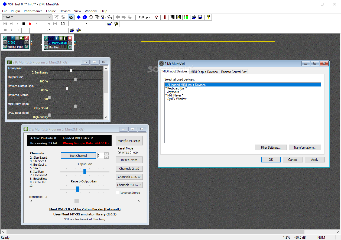This screenshot has height=240, width=341.
Task: Click the open folder icon in the top toolbar
Action: [x=194, y=17]
